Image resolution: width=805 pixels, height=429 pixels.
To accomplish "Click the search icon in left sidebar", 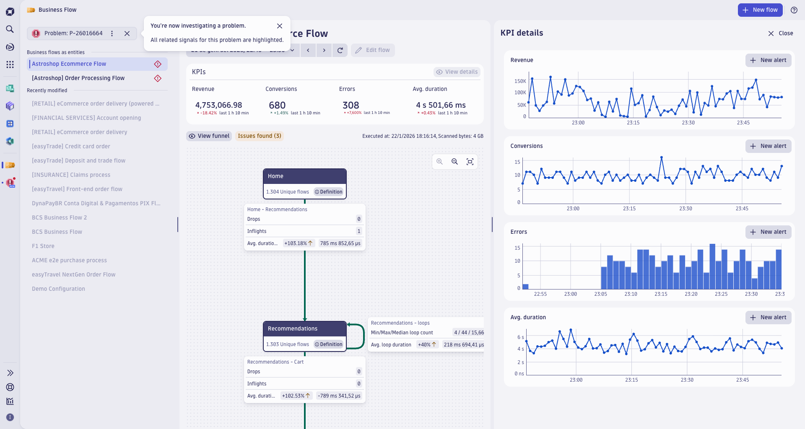I will pyautogui.click(x=10, y=29).
